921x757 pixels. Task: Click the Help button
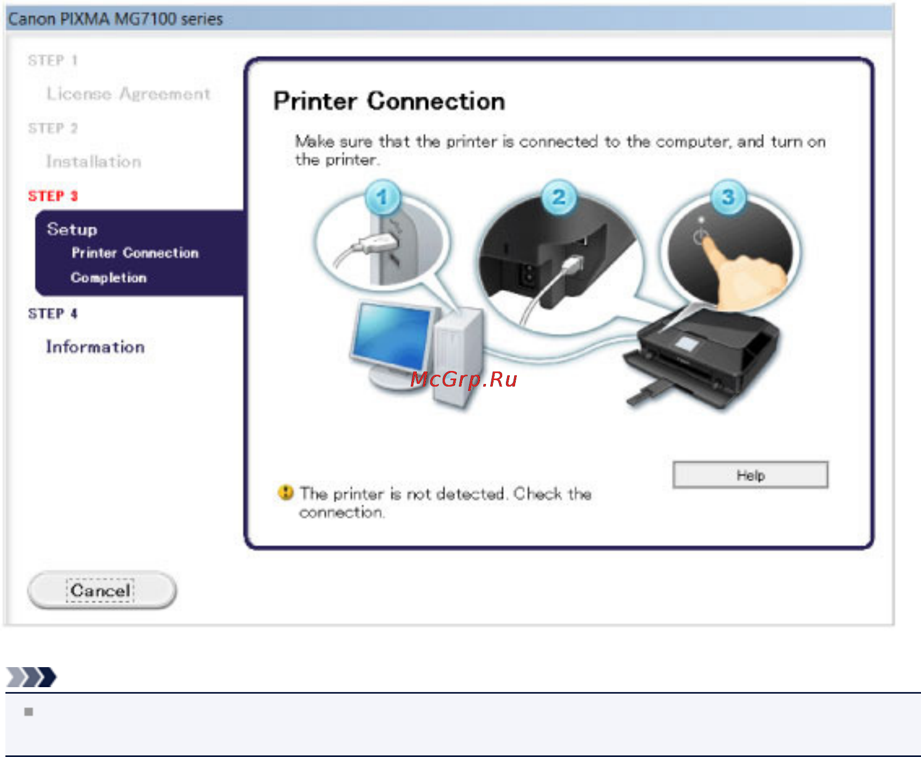[750, 475]
